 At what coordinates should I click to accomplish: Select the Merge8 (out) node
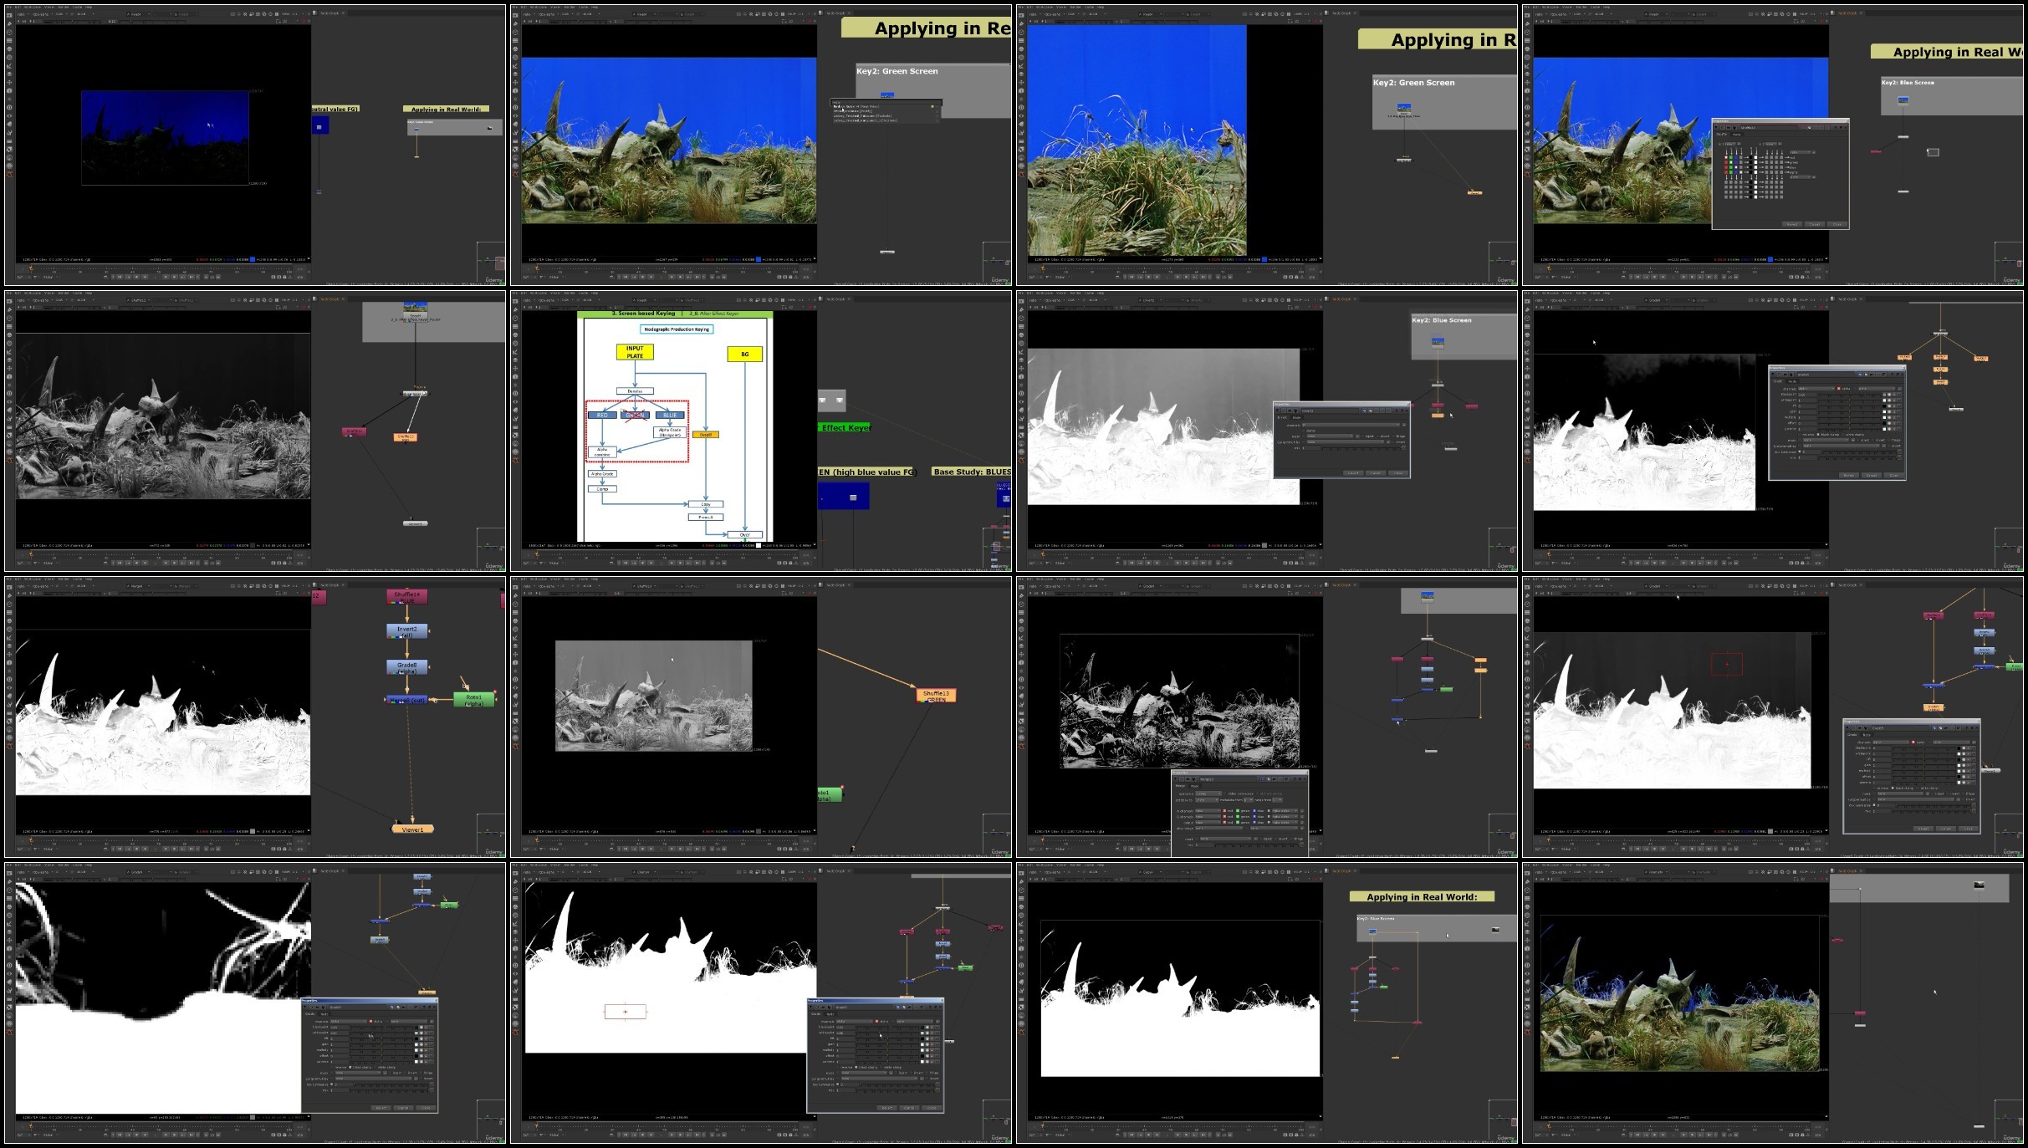point(406,699)
